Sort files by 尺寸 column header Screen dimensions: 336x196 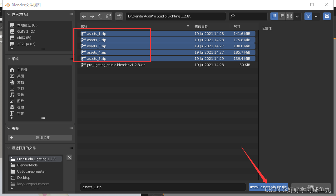[237, 26]
